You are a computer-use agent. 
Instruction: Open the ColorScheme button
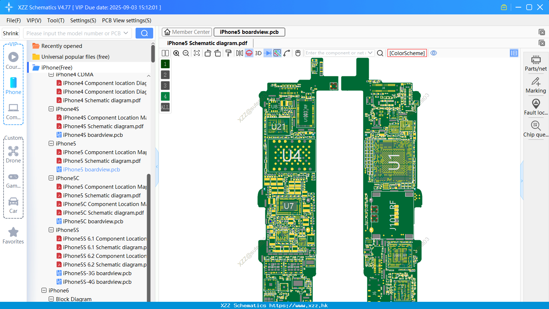click(407, 53)
